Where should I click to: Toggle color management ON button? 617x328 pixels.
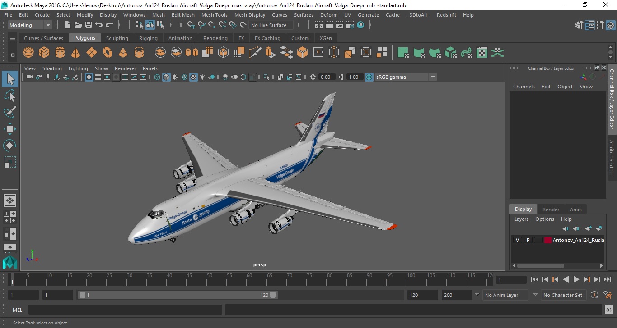click(369, 77)
